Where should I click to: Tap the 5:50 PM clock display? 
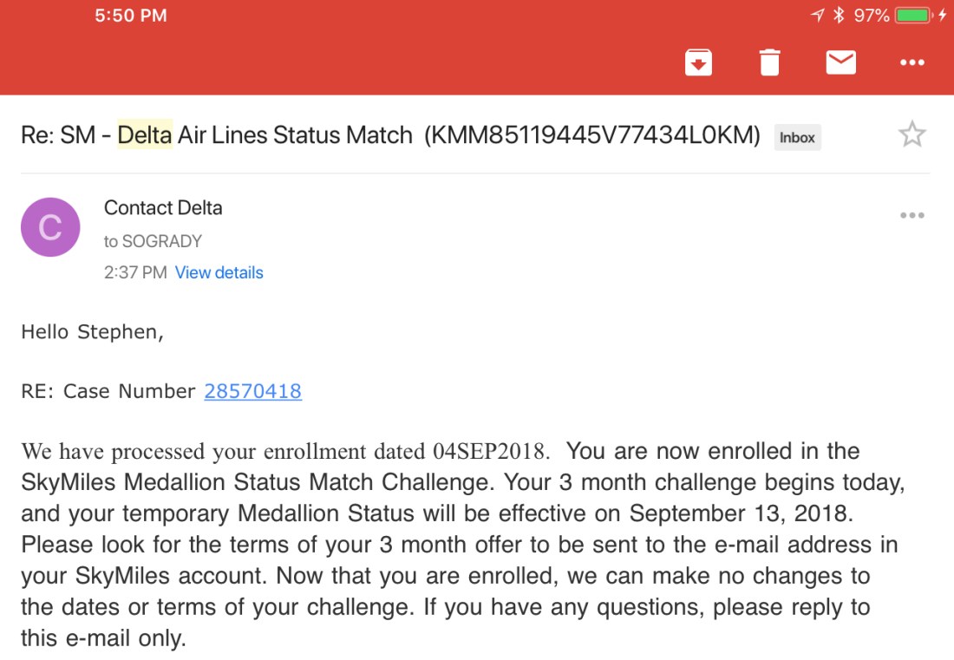click(131, 14)
